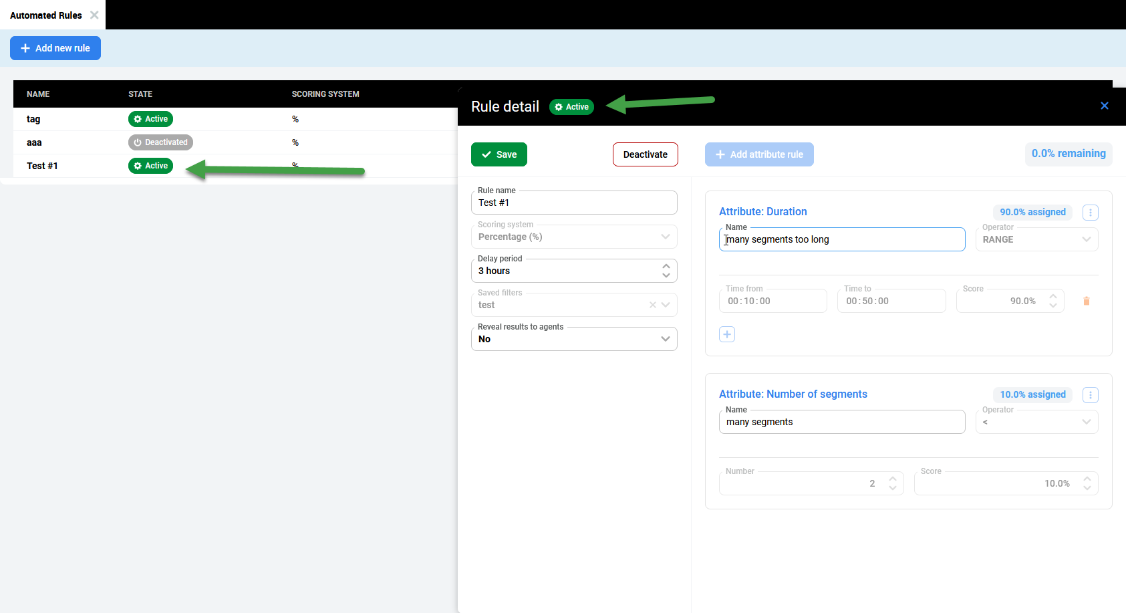Open the Reveal results to agents dropdown

point(665,339)
